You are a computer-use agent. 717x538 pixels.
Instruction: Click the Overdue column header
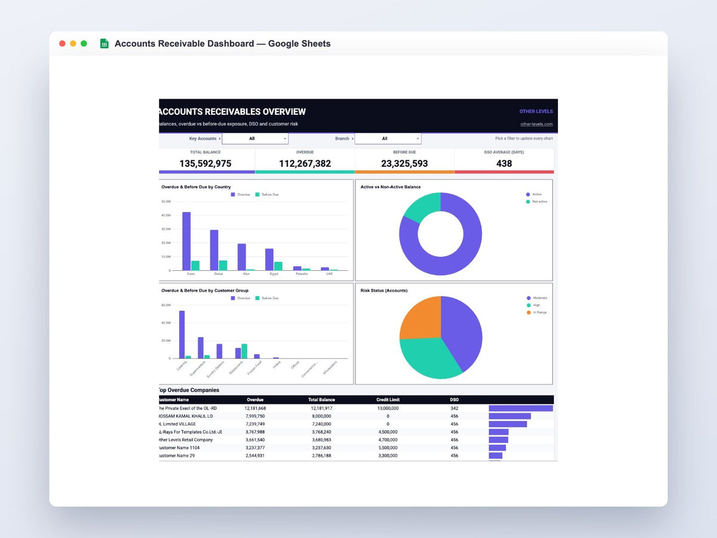(x=255, y=399)
